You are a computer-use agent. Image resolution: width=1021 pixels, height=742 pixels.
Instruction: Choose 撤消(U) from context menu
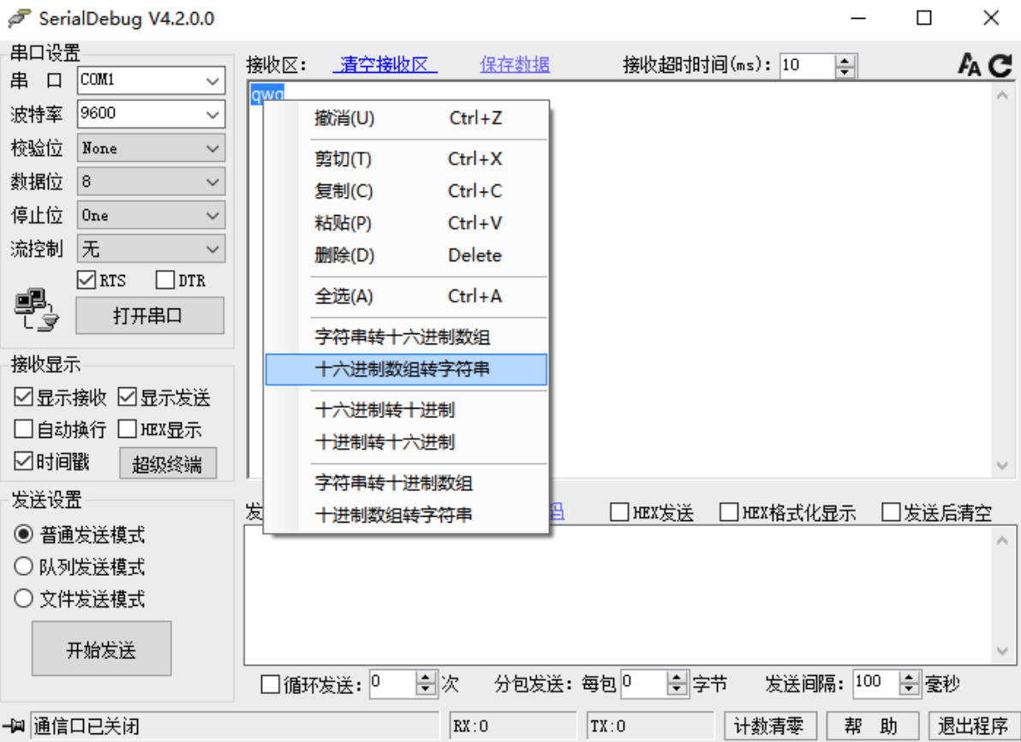(x=406, y=118)
